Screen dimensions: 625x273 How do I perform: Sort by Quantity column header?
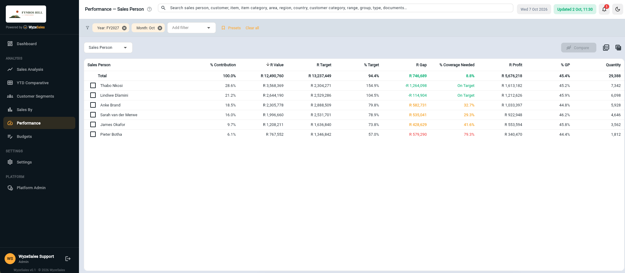tap(613, 65)
